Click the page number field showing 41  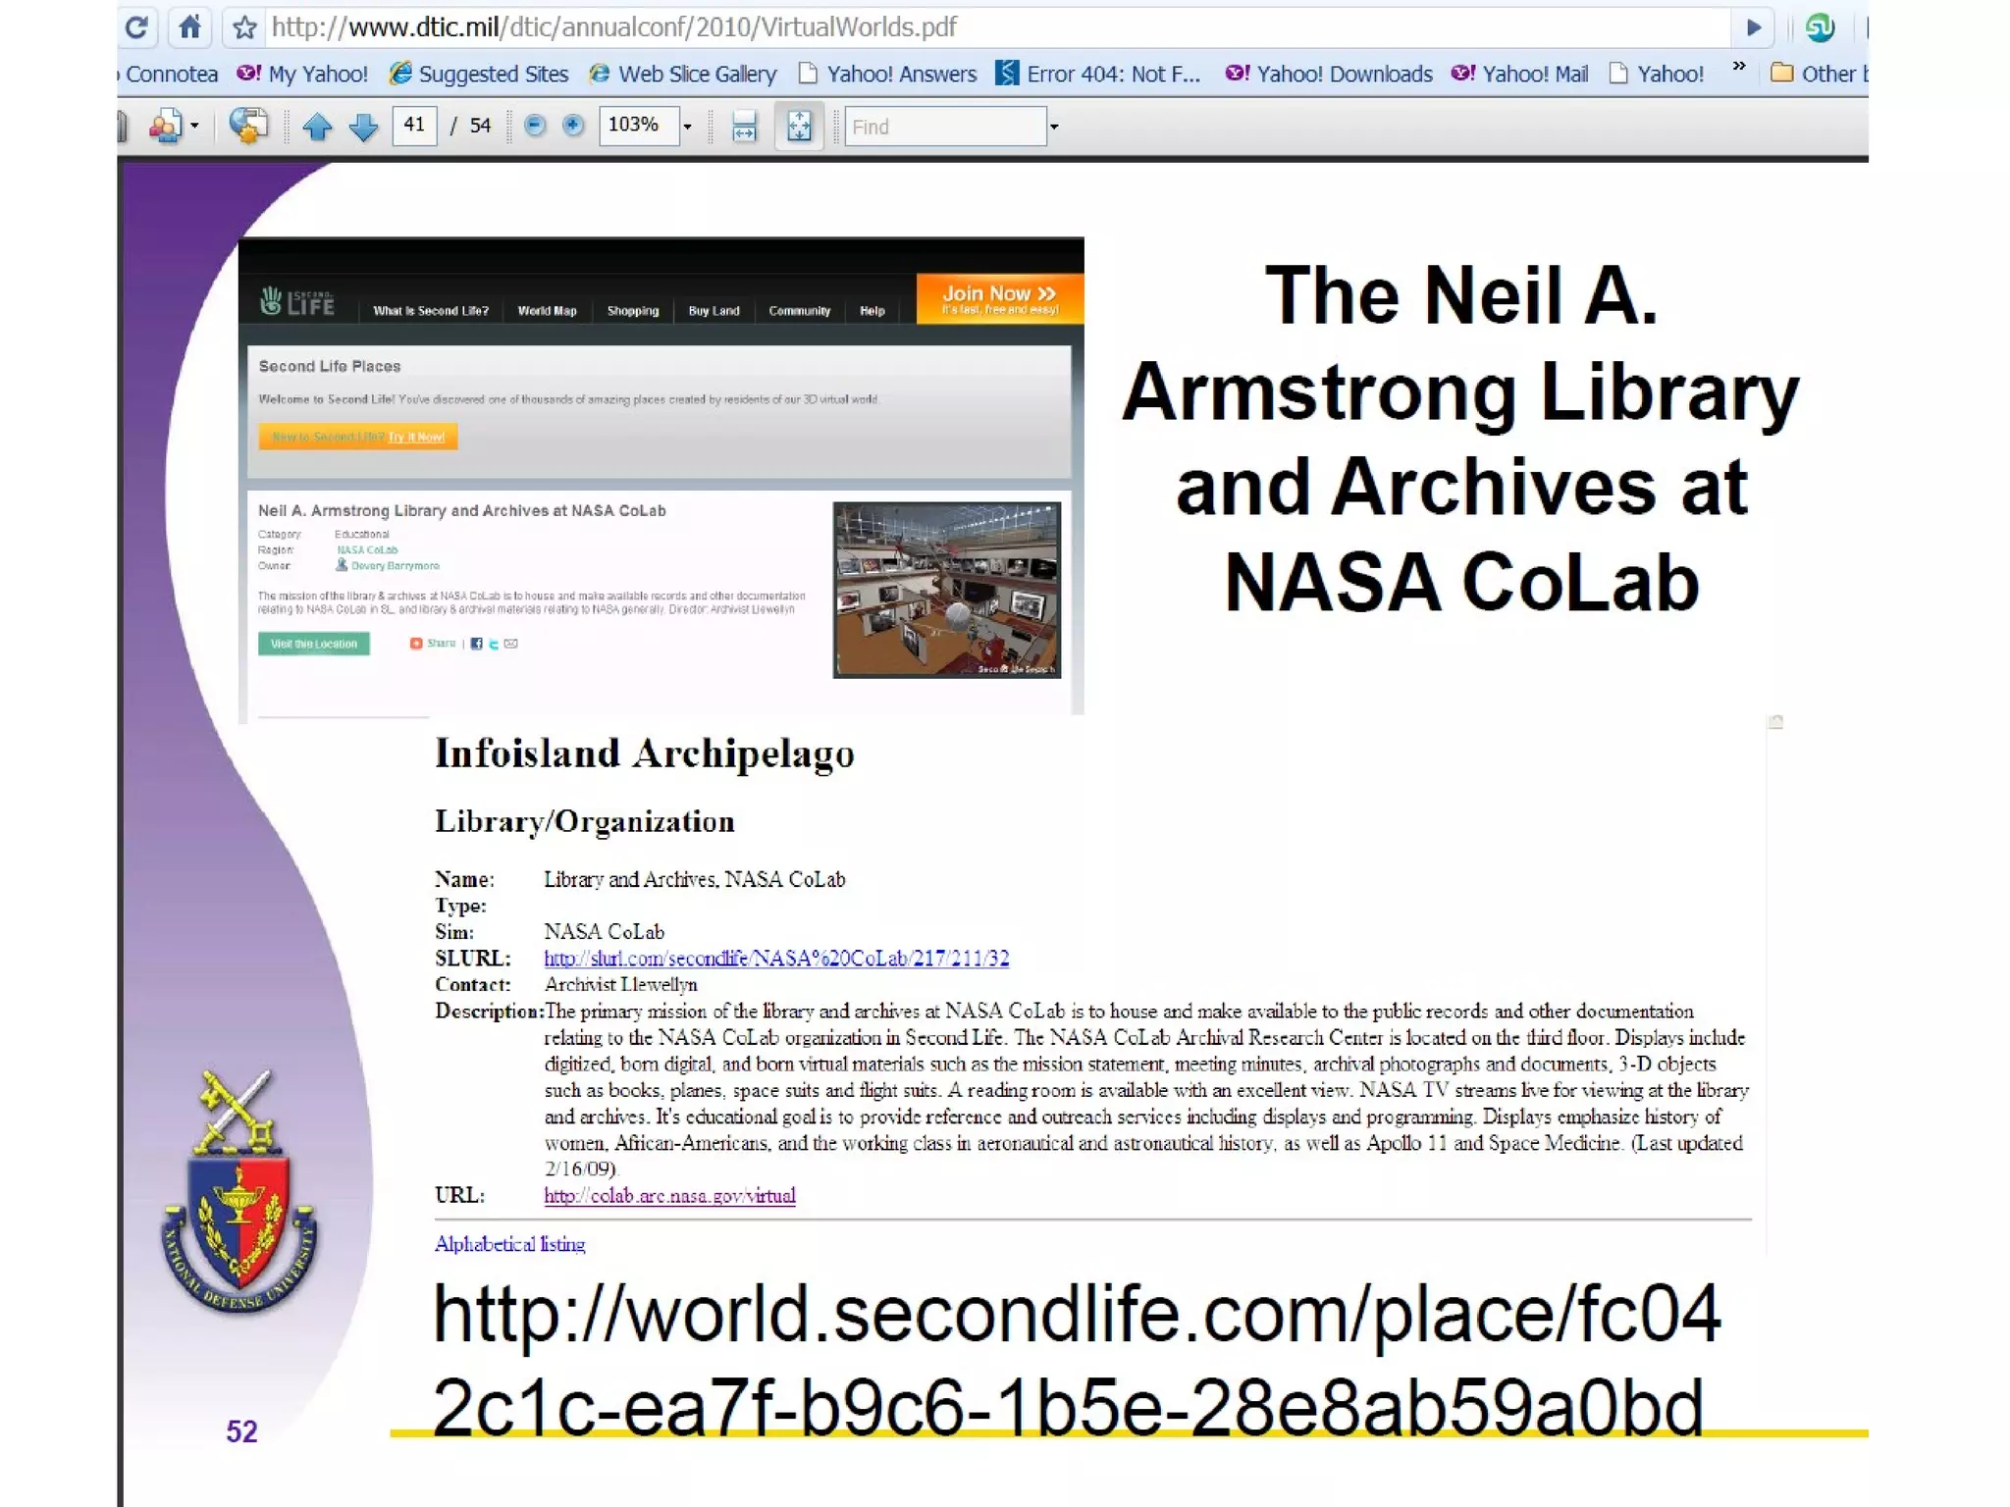coord(414,126)
